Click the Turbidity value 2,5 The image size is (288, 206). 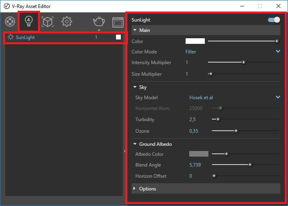192,120
